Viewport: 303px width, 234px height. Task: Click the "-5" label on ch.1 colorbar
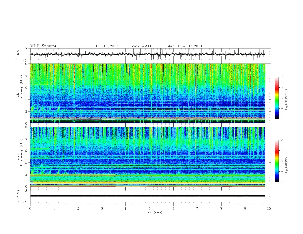click(x=282, y=98)
